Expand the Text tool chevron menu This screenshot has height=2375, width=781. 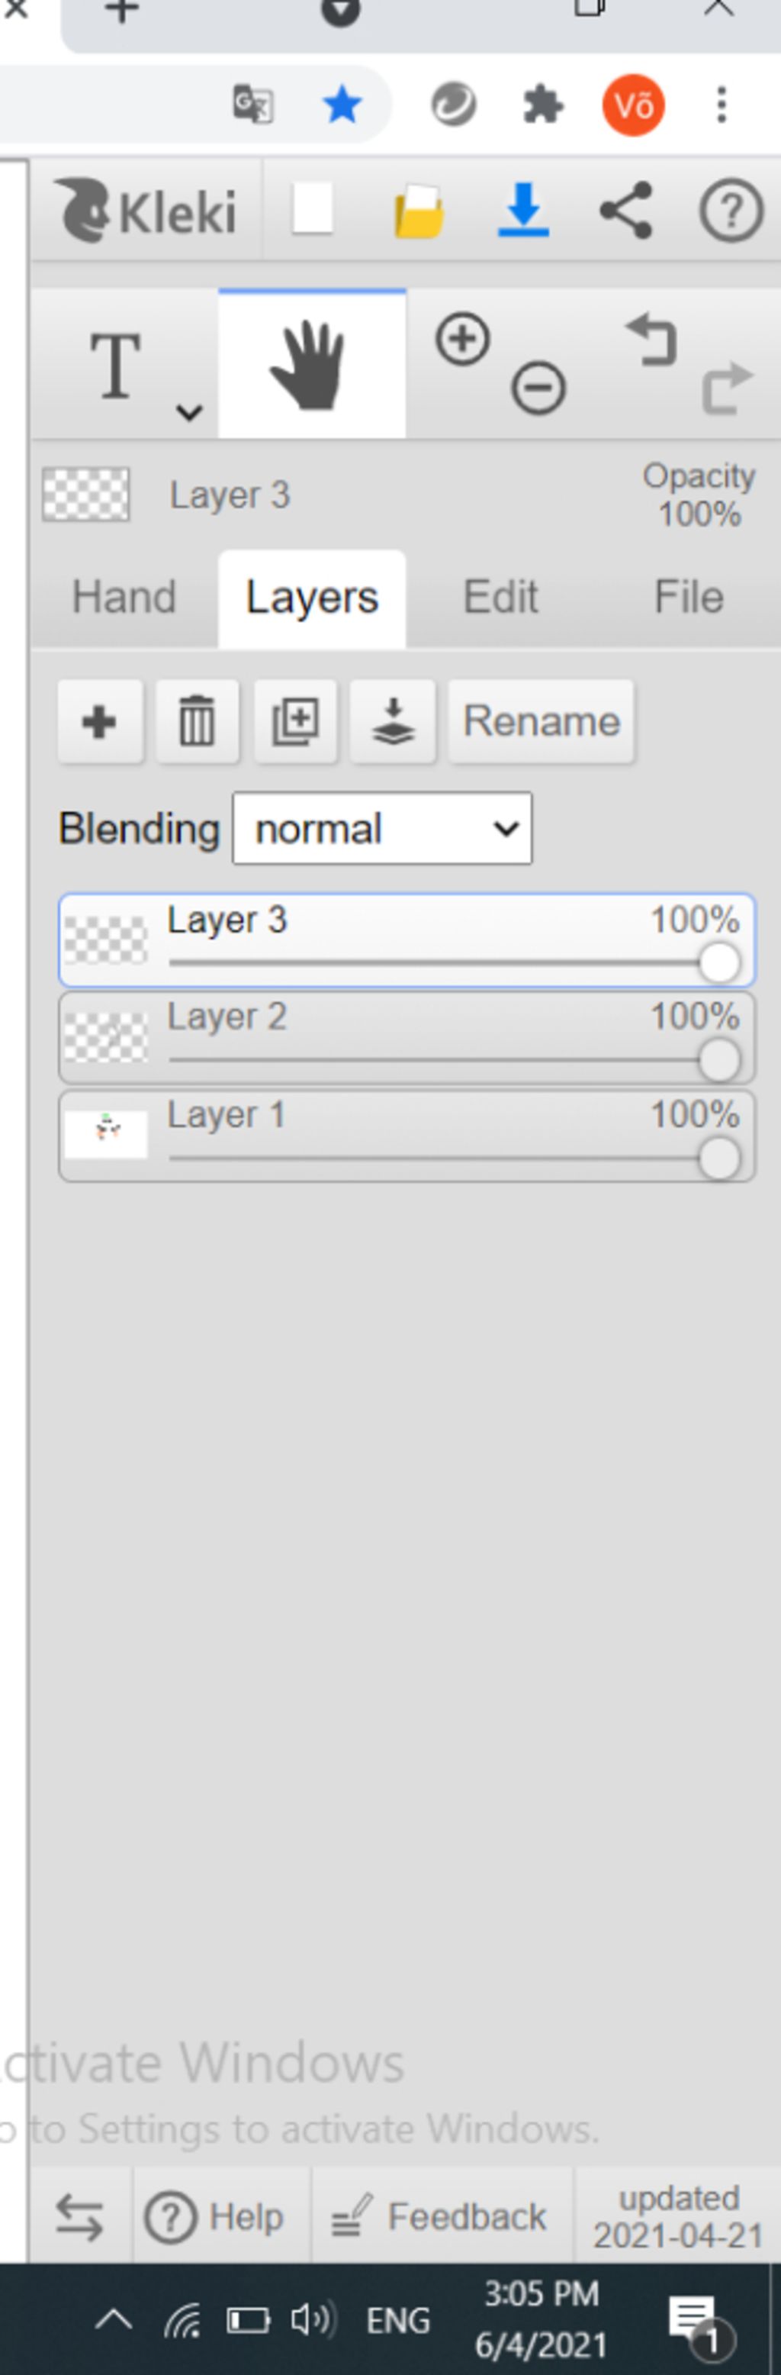click(x=189, y=411)
